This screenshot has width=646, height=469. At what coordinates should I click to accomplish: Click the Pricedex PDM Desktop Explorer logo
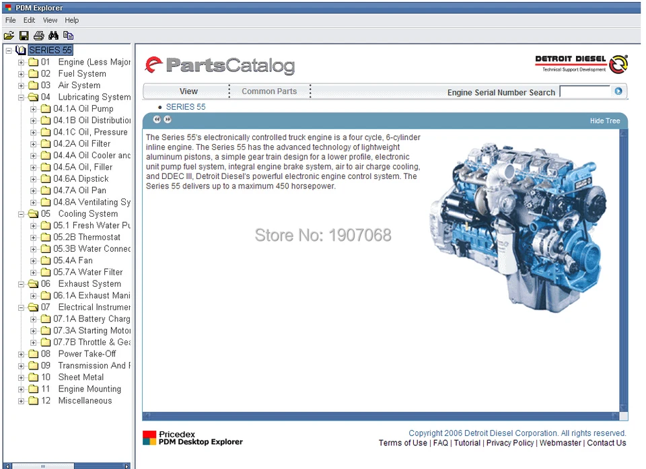click(x=193, y=438)
